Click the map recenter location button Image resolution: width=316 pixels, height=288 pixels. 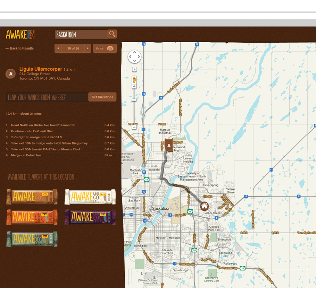click(x=134, y=69)
